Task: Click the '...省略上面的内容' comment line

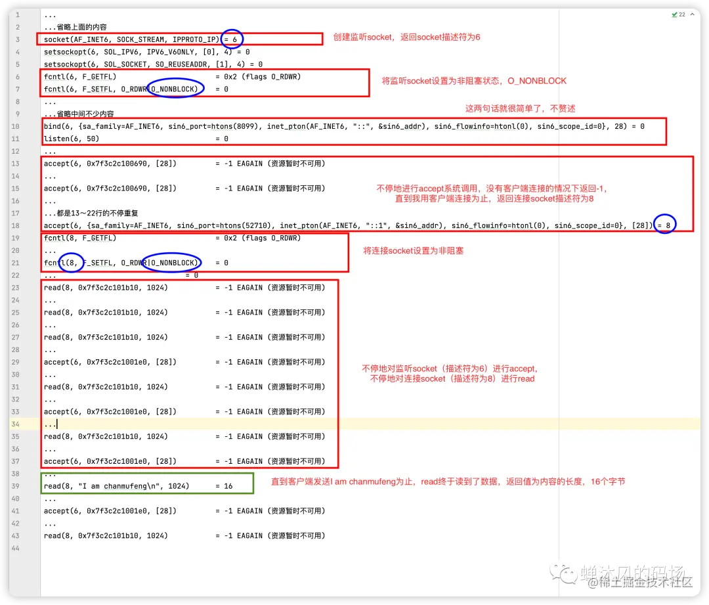Action: (75, 27)
